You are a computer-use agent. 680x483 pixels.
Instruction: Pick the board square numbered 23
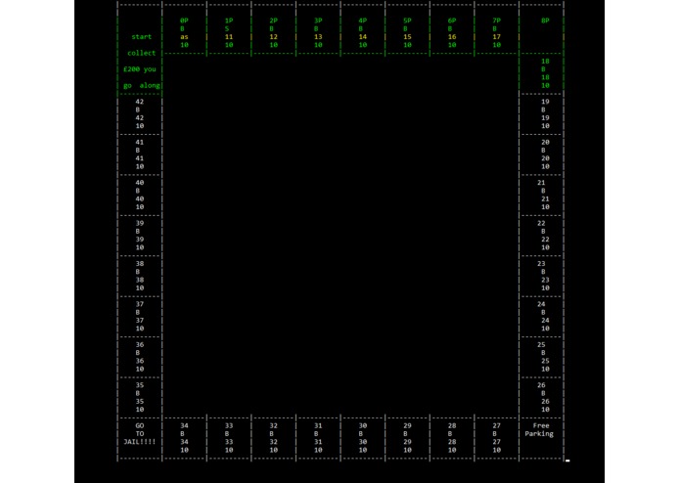click(542, 276)
